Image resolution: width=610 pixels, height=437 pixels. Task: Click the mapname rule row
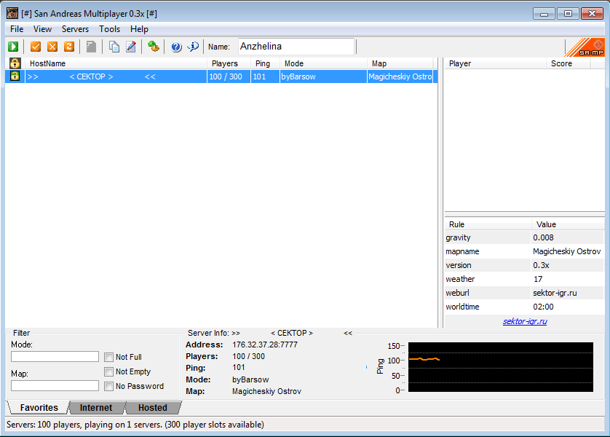pos(524,251)
